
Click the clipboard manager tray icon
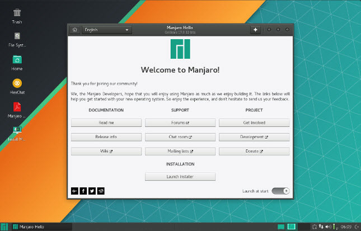click(x=315, y=227)
